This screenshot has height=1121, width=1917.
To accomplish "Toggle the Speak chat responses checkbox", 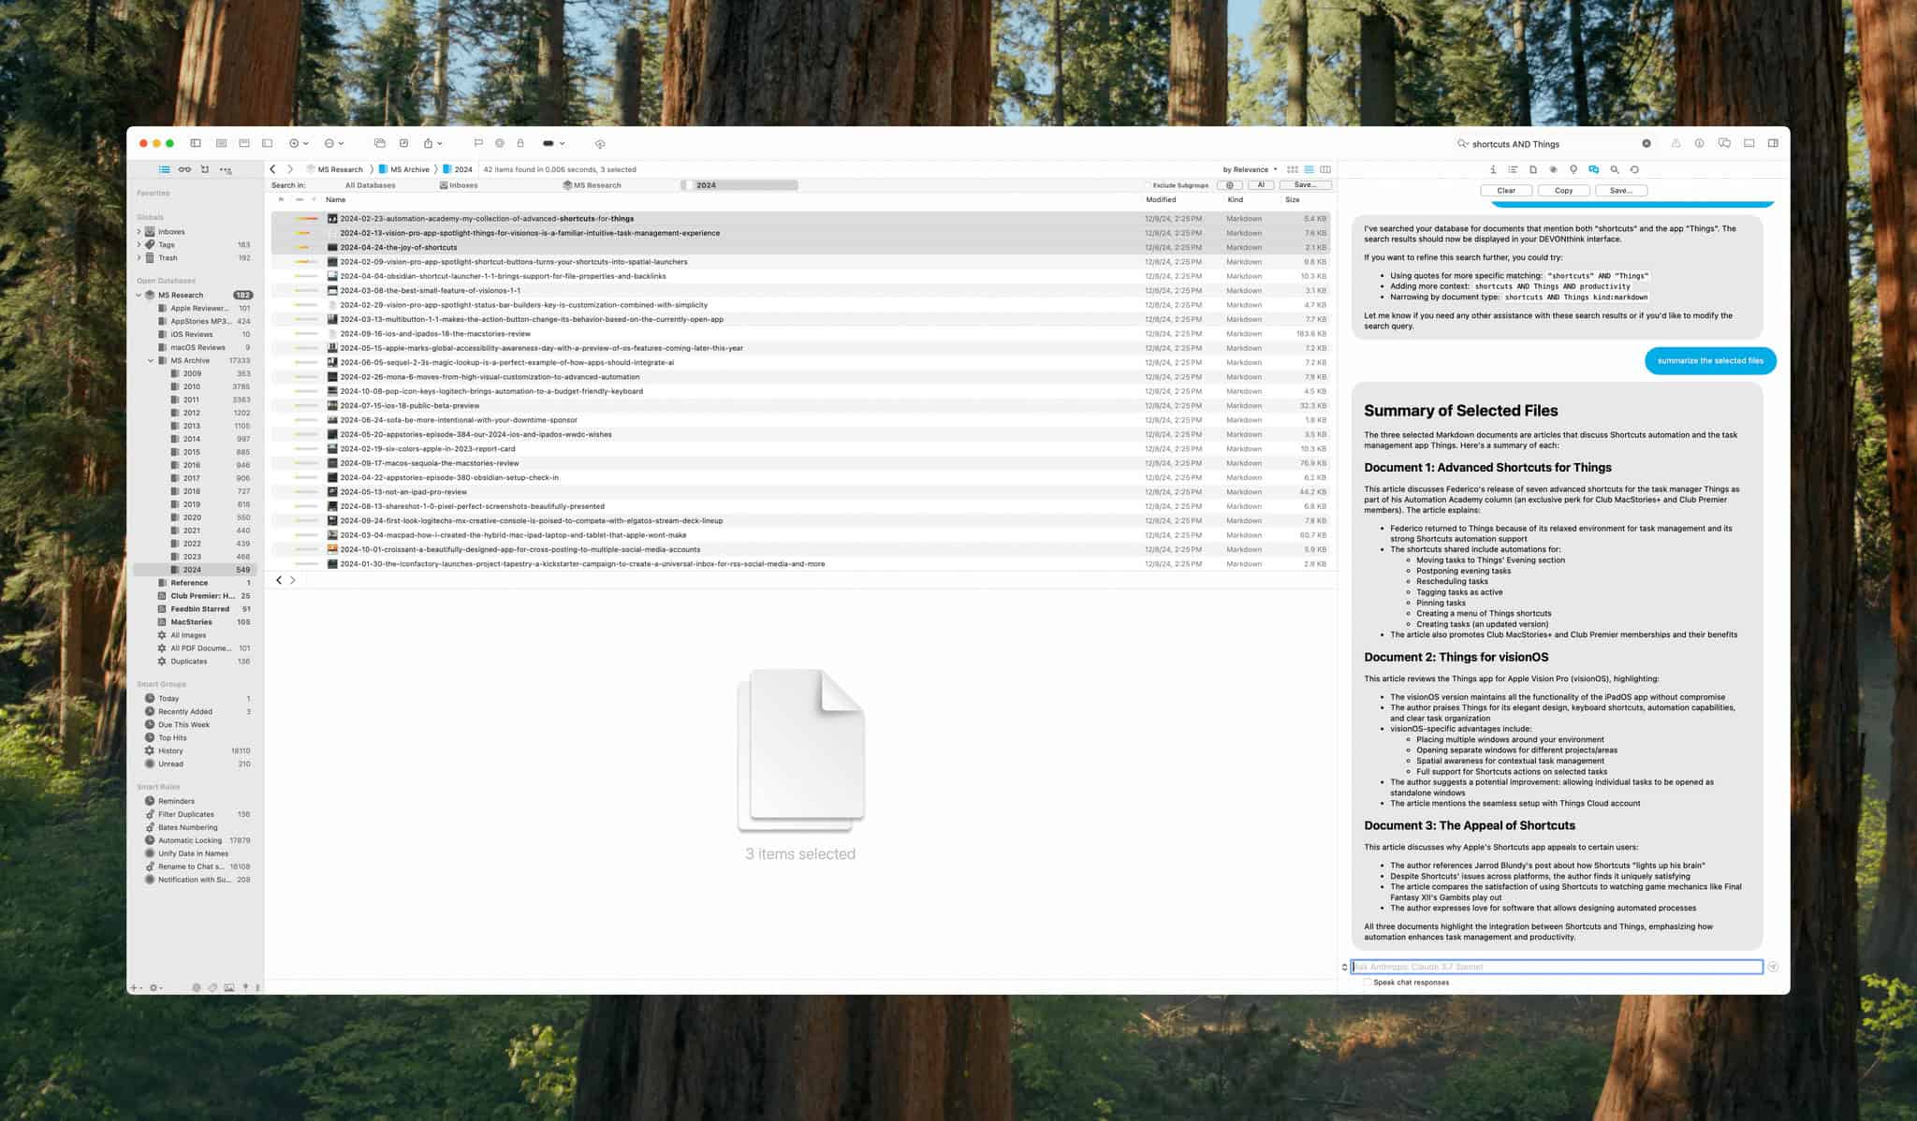I will click(1368, 983).
